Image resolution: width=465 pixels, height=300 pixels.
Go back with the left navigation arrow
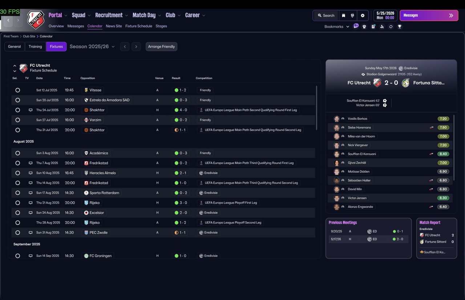[8, 20]
